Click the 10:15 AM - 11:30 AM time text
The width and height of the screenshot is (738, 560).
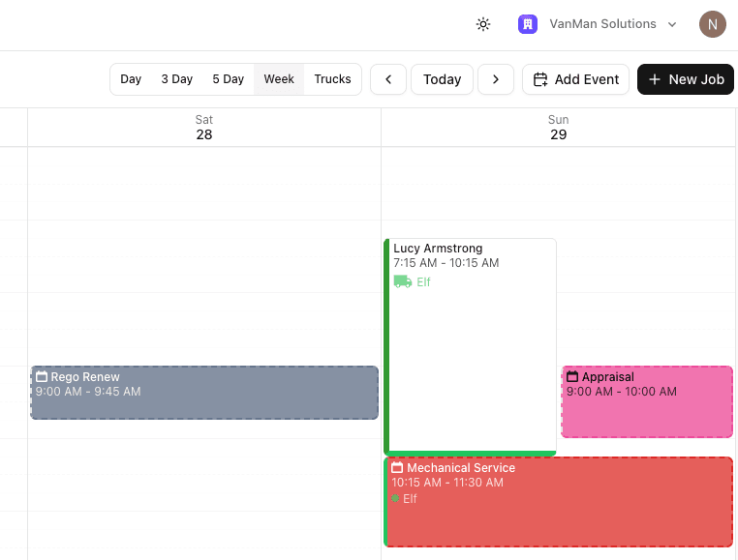click(447, 483)
